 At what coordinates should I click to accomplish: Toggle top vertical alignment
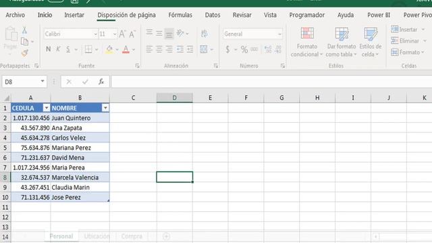point(149,33)
